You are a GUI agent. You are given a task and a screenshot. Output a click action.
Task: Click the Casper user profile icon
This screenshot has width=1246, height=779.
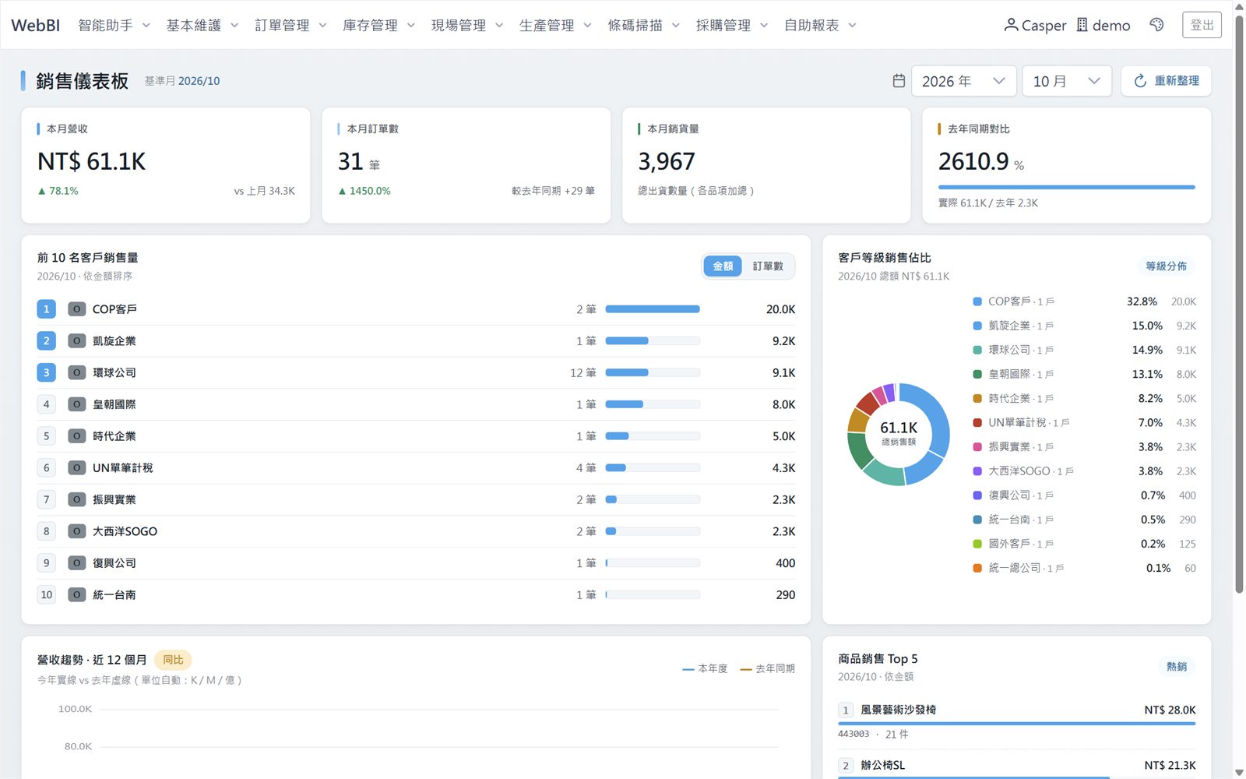[x=1011, y=25]
